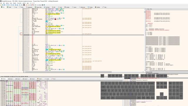
Task: Switch to the Call Stack tab
Action: point(47,7)
